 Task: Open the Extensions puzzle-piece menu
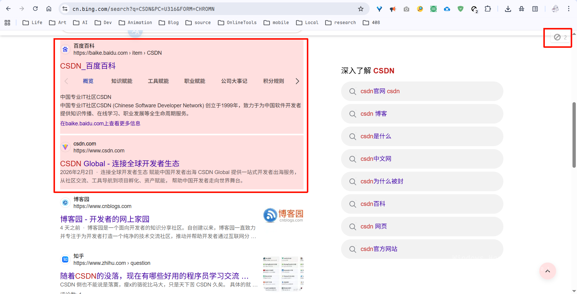[488, 9]
